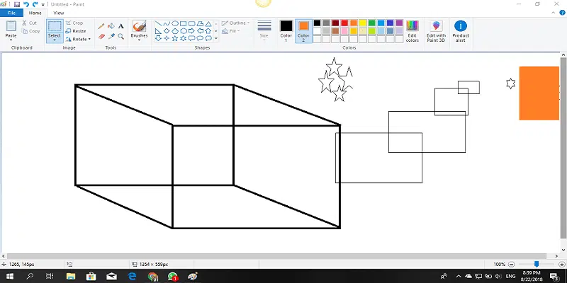Open Microsoft Edge from the taskbar
Screen dimensions: 567x283
131,277
